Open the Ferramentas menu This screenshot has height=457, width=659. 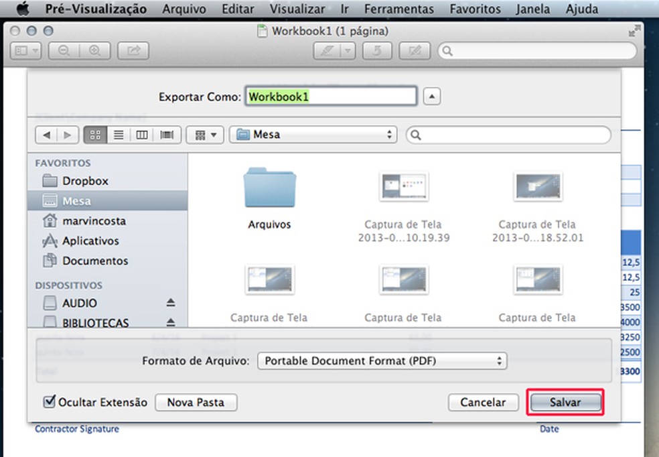coord(399,9)
